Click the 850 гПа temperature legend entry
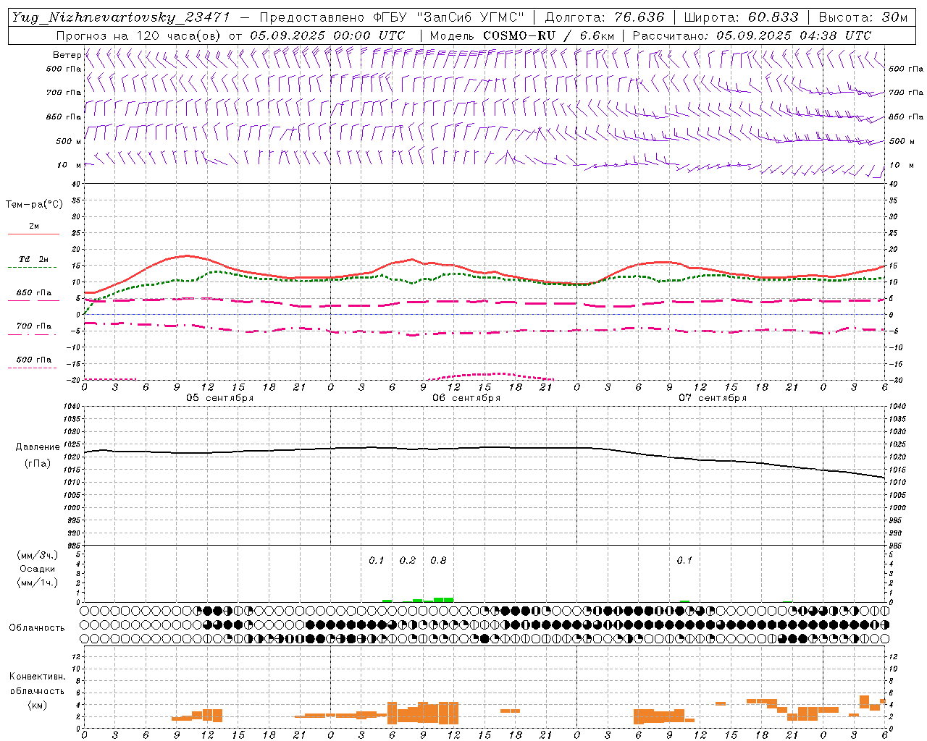The image size is (927, 741). coord(33,295)
